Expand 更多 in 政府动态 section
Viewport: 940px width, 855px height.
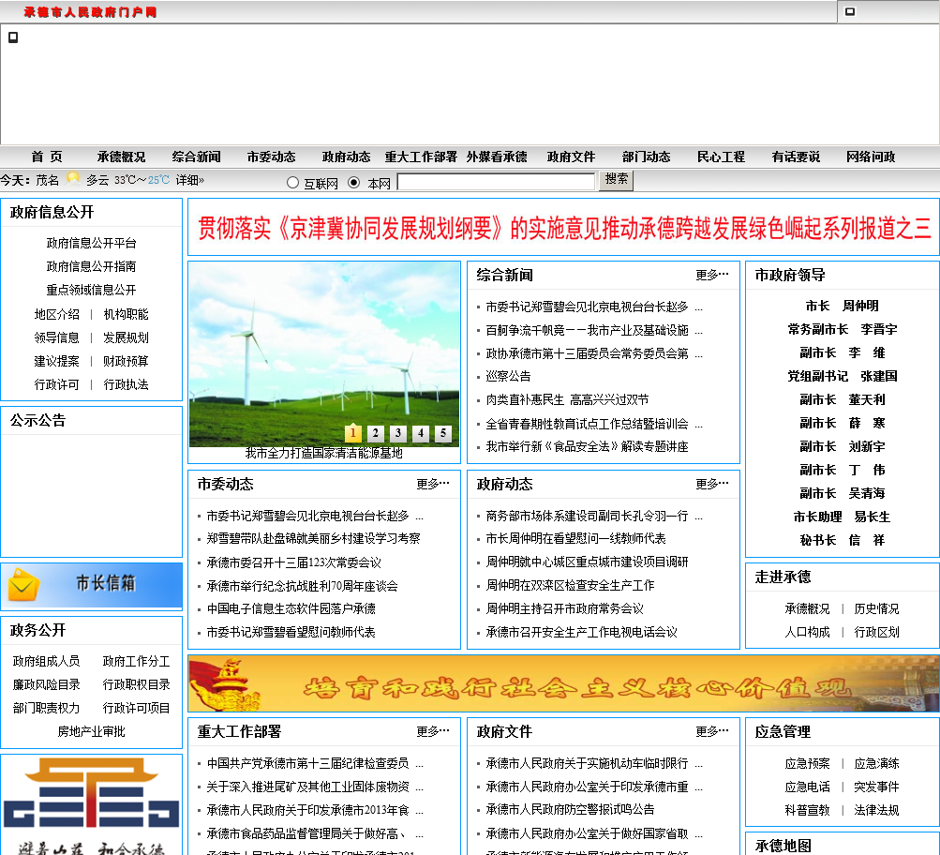711,484
